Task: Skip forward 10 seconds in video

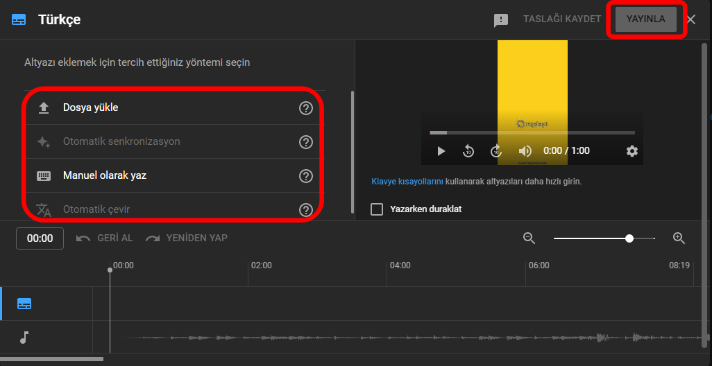Action: pos(496,151)
